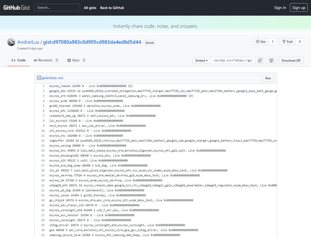Fork this gist
The height and width of the screenshot is (237, 311).
click(x=287, y=41)
